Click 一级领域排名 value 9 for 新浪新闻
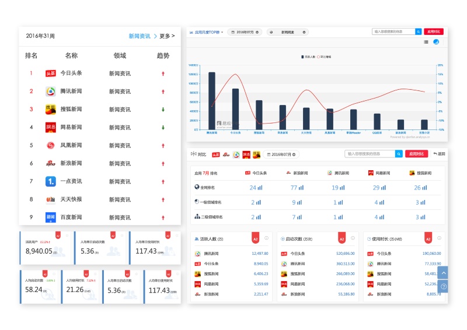 pyautogui.click(x=294, y=202)
